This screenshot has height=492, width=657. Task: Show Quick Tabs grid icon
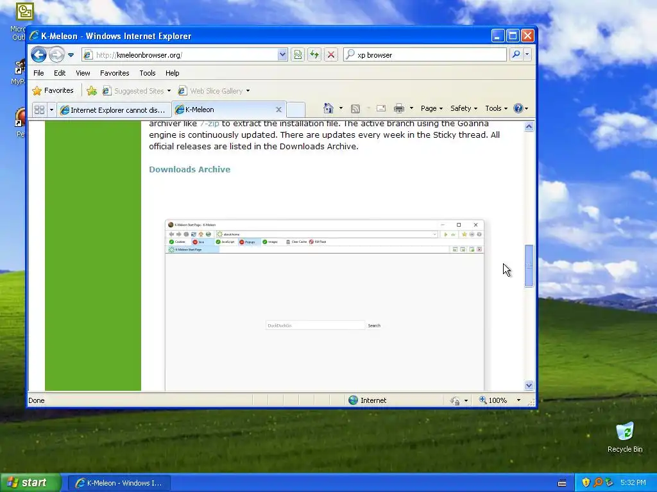point(39,110)
